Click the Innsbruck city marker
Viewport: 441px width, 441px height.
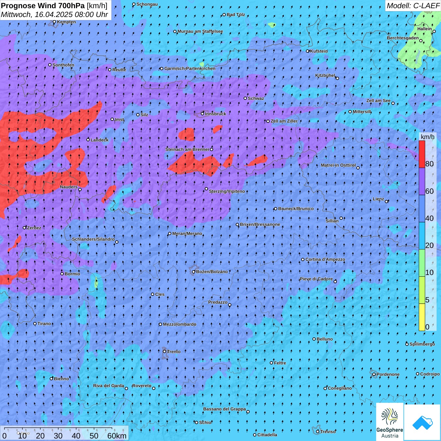pyautogui.click(x=203, y=114)
